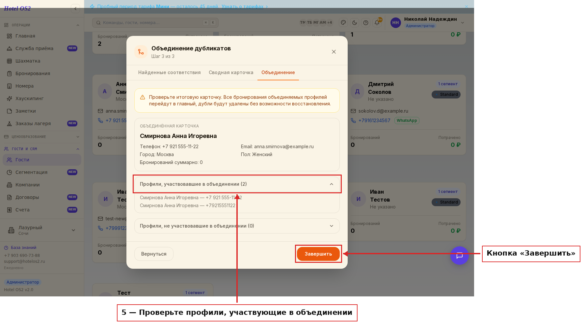
Task: Click support email support@hotelos2.ru
Action: pyautogui.click(x=24, y=261)
